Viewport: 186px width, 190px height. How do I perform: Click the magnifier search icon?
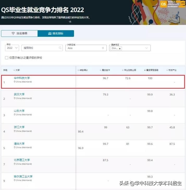click(60, 48)
